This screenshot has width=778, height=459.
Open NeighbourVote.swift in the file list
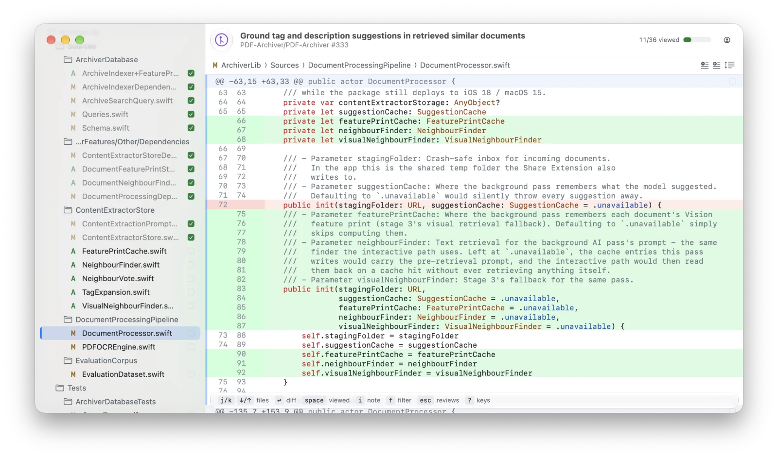coord(118,278)
